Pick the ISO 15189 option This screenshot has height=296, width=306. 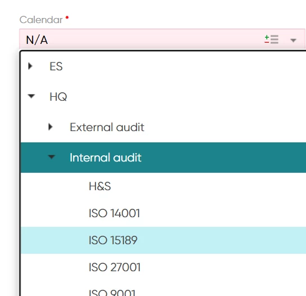[113, 240]
